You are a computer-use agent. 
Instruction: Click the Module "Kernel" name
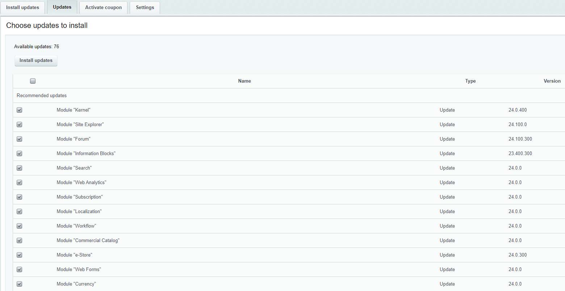click(x=74, y=110)
